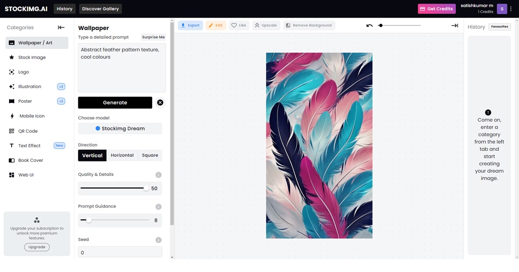This screenshot has width=519, height=272.
Task: Select the Logo category
Action: pos(23,72)
